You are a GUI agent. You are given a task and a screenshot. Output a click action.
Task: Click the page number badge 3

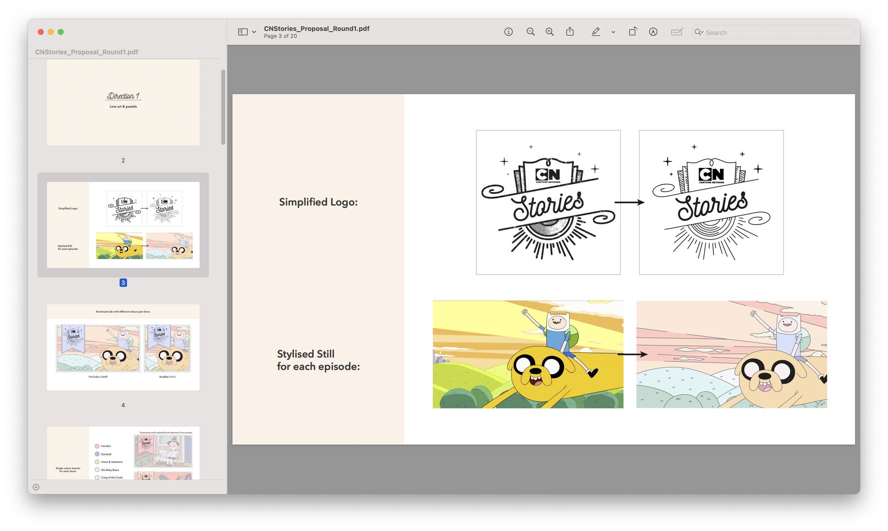click(123, 283)
